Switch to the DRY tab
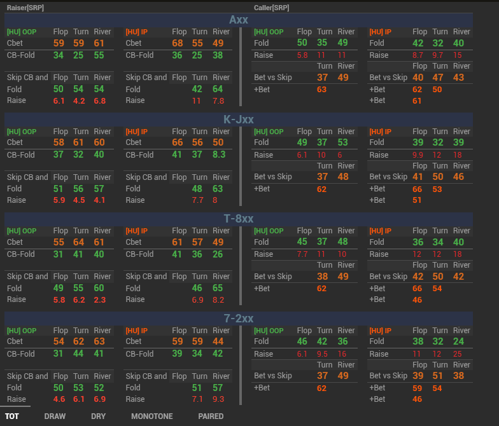The width and height of the screenshot is (499, 426). pyautogui.click(x=99, y=416)
